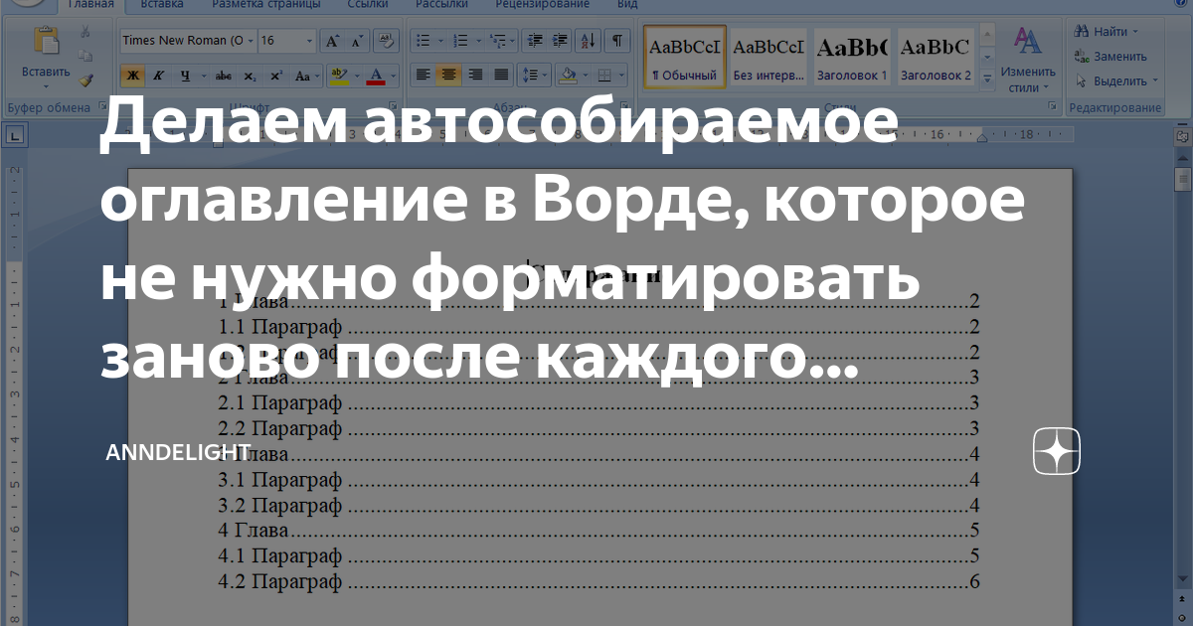Align text left

tap(424, 76)
